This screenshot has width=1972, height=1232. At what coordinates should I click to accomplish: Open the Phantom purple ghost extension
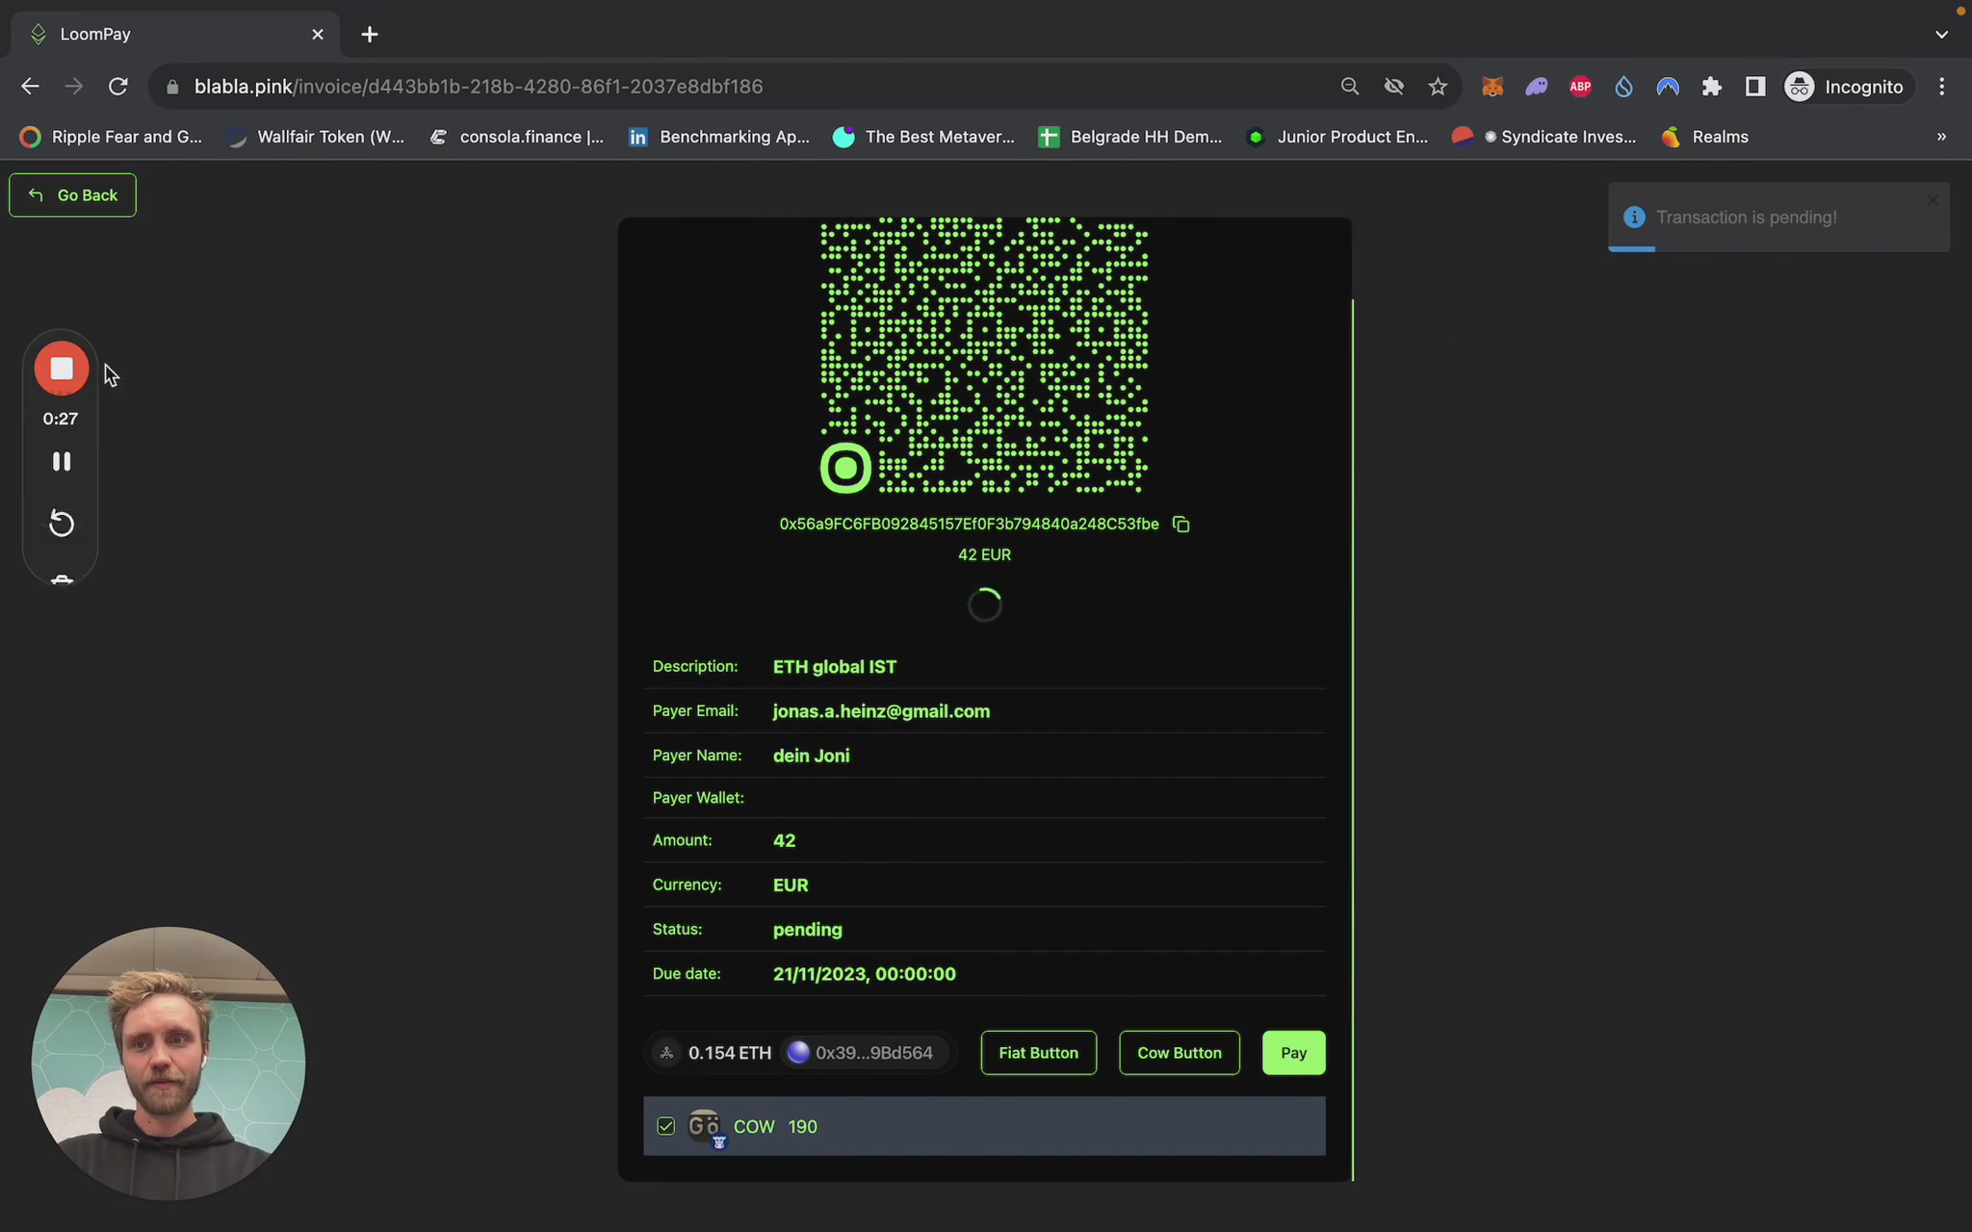pos(1536,87)
